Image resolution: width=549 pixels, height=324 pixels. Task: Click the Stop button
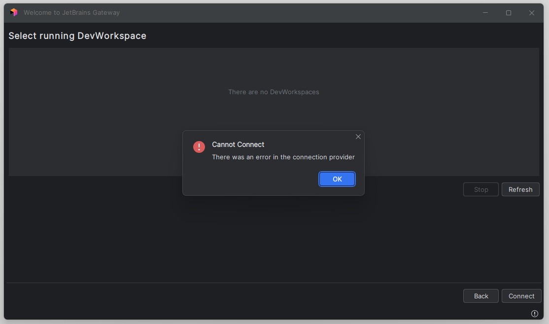480,189
